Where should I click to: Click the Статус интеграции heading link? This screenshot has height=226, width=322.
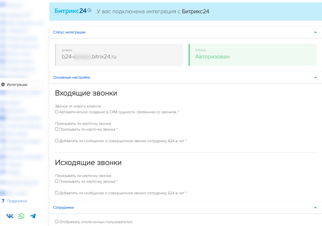pos(69,32)
